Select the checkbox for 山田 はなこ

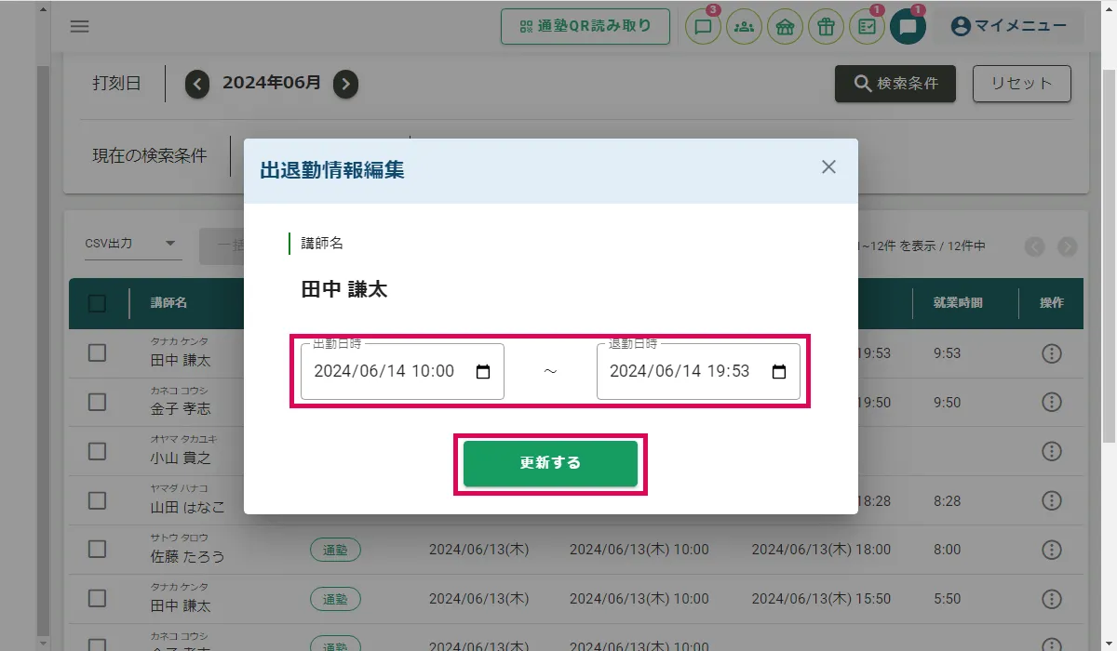tap(97, 500)
